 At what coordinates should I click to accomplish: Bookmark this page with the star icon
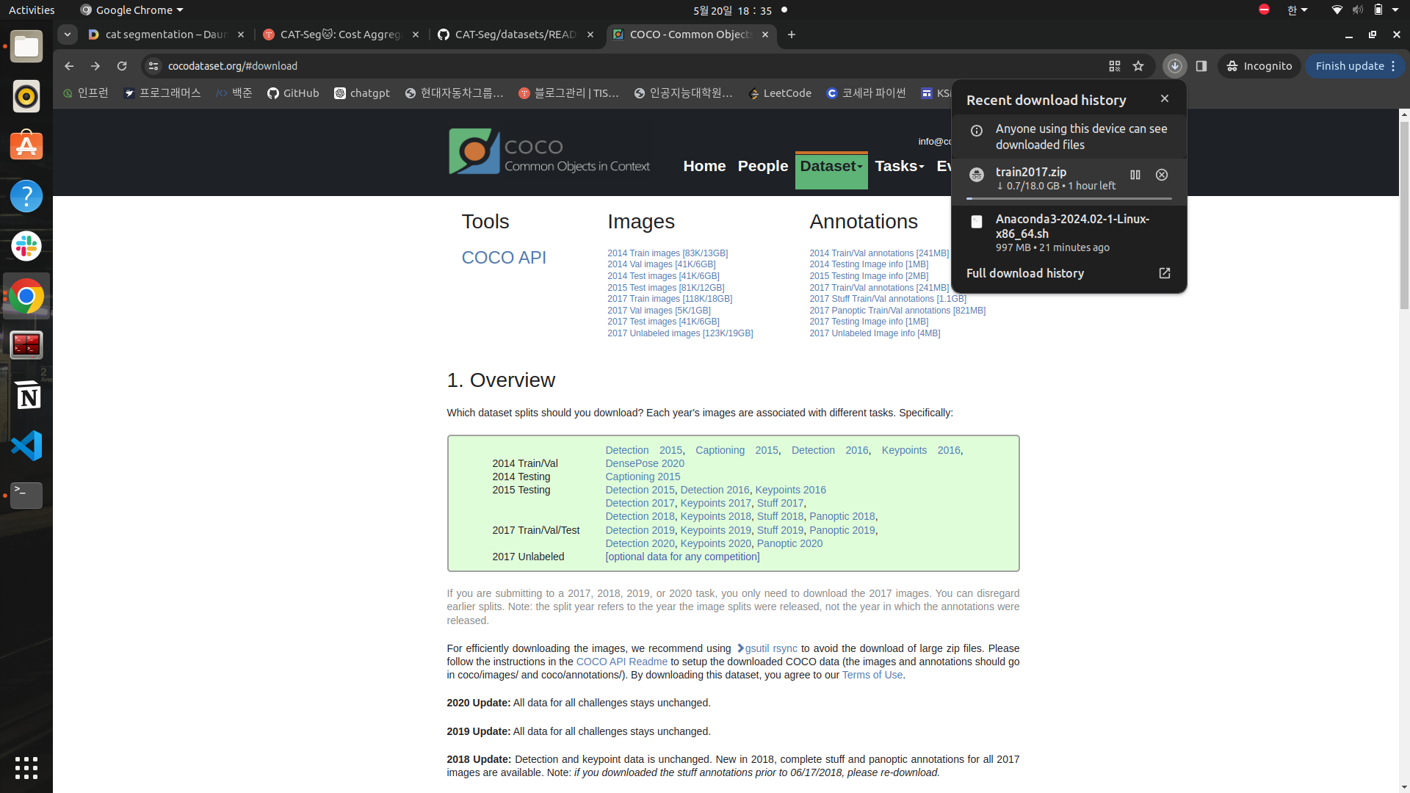[1138, 66]
